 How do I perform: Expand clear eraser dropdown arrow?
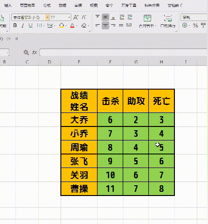click(88, 25)
